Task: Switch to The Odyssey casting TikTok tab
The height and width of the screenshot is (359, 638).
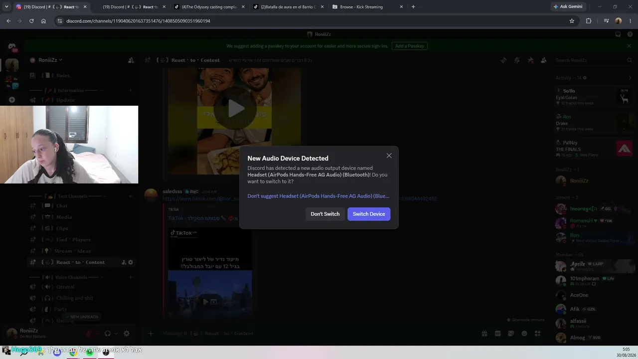Action: tap(209, 7)
